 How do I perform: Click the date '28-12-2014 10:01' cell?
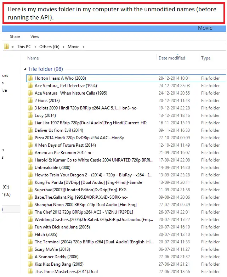point(174,78)
